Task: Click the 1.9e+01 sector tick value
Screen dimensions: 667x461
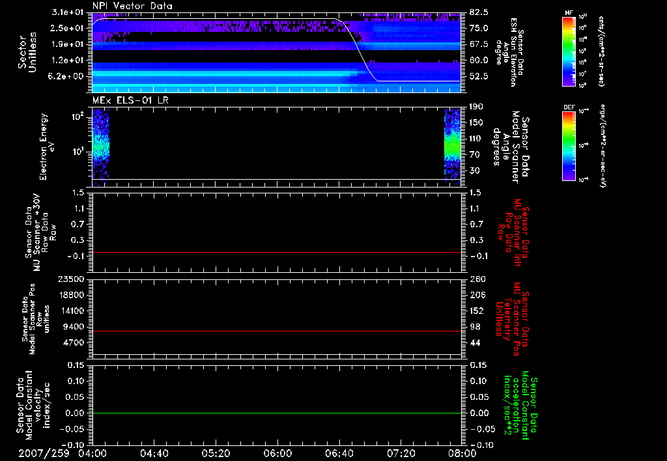Action: 68,44
